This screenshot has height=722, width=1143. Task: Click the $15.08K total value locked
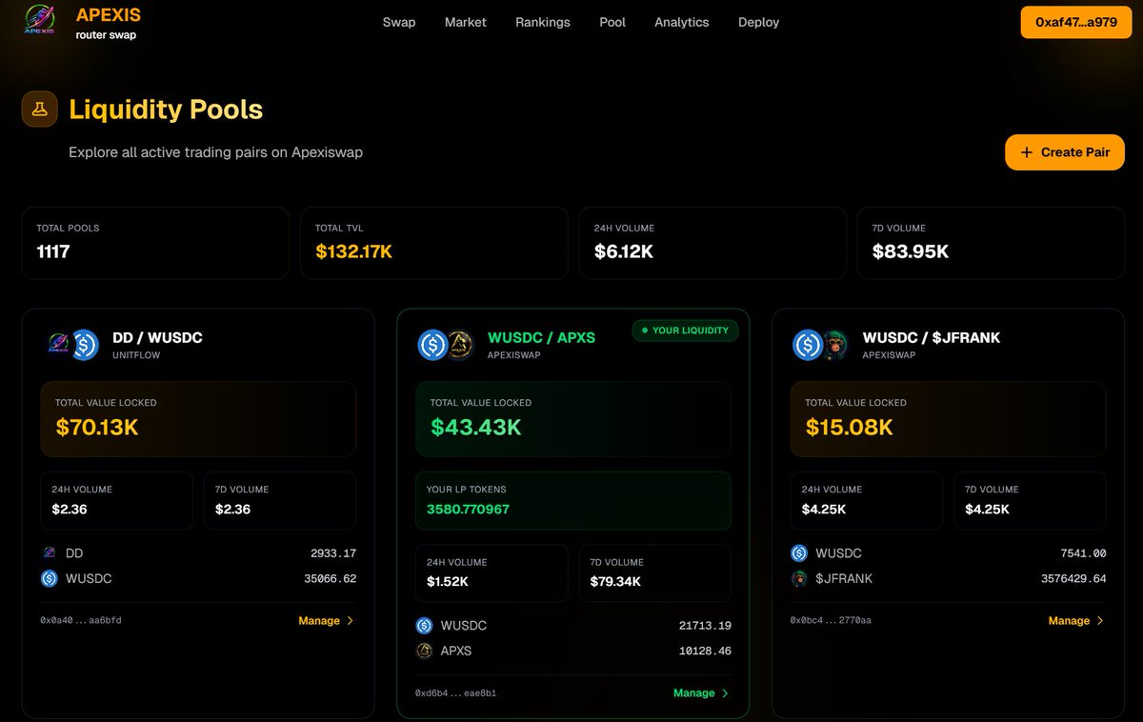(x=850, y=428)
